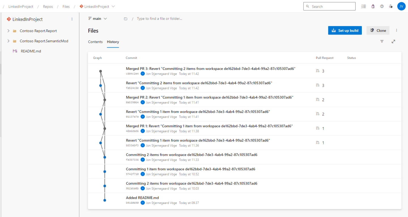Image resolution: width=408 pixels, height=217 pixels.
Task: Open the LinkedInProject repository dropdown in breadcrumb
Action: pyautogui.click(x=97, y=7)
